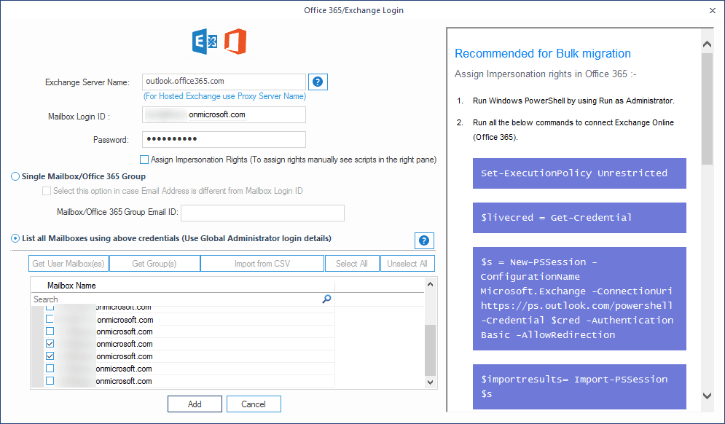Check the second-to-last mailbox row checkbox
The height and width of the screenshot is (424, 725).
tap(50, 369)
